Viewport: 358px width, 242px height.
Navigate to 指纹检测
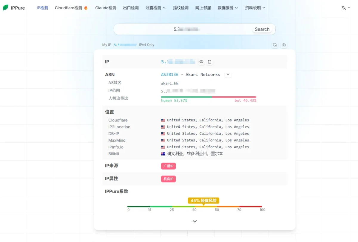180,8
